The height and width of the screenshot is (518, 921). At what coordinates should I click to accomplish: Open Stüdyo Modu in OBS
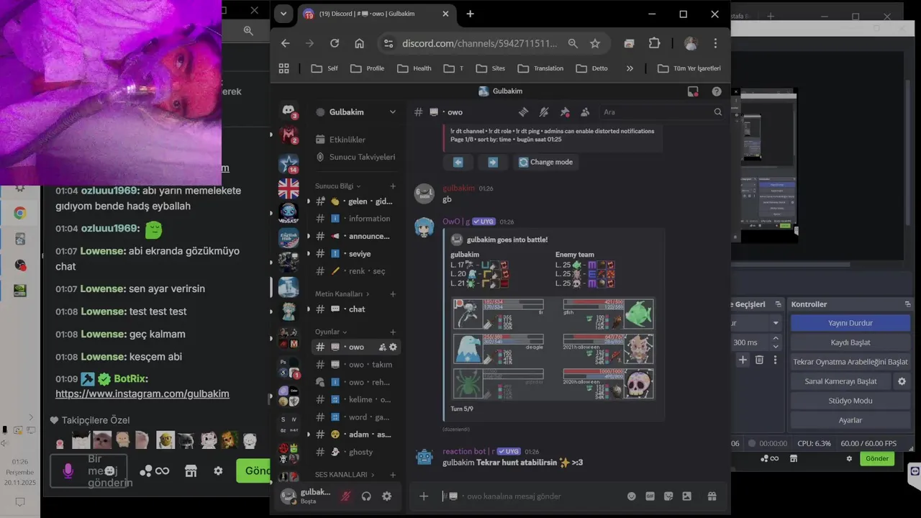pos(850,401)
